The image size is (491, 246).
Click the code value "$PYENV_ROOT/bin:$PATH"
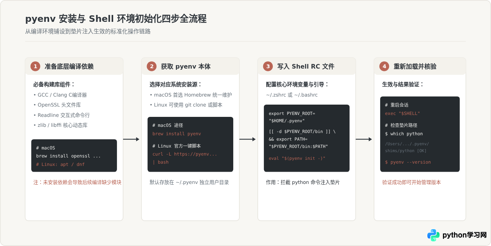pyautogui.click(x=298, y=146)
